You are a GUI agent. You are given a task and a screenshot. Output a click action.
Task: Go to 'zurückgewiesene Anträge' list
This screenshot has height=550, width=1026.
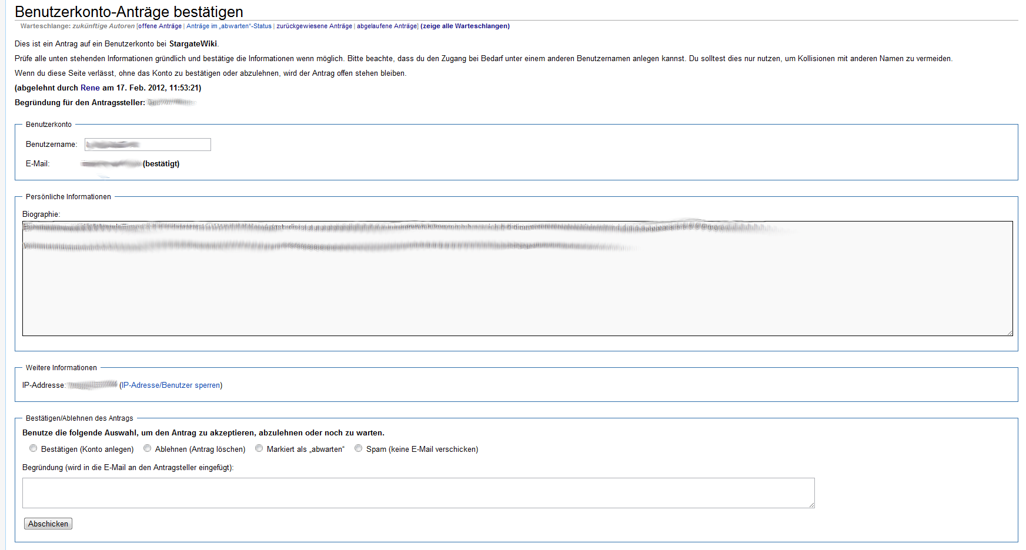click(x=314, y=26)
